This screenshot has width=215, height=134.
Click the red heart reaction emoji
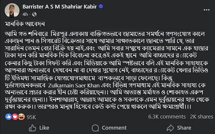tap(14, 117)
